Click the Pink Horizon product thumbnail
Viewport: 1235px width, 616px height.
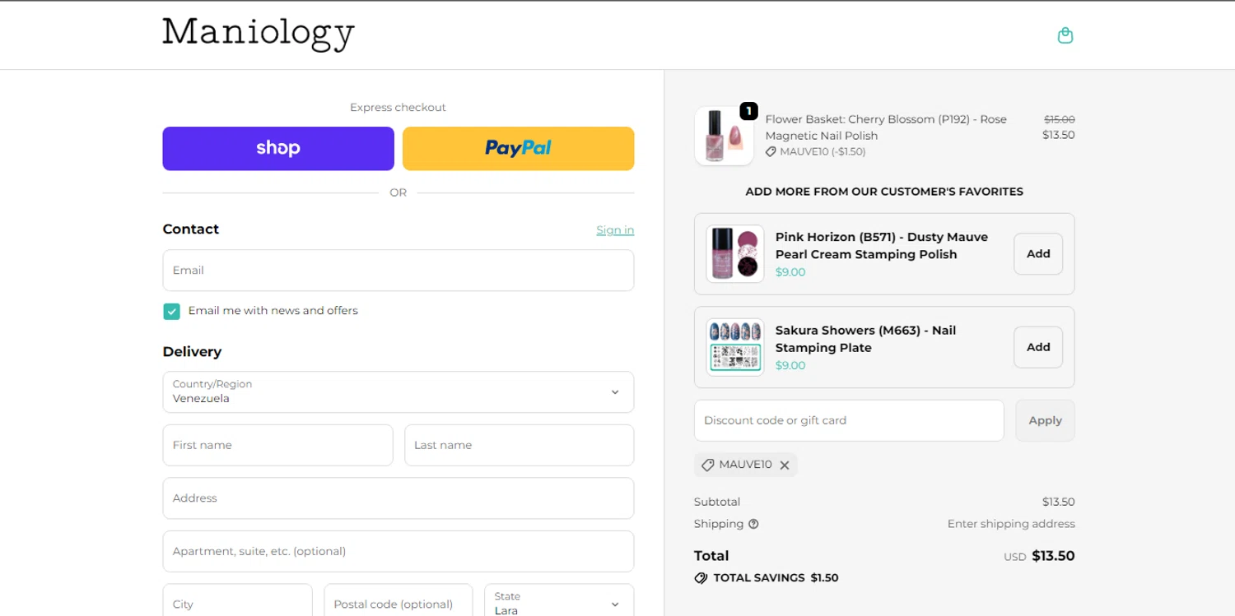tap(735, 254)
